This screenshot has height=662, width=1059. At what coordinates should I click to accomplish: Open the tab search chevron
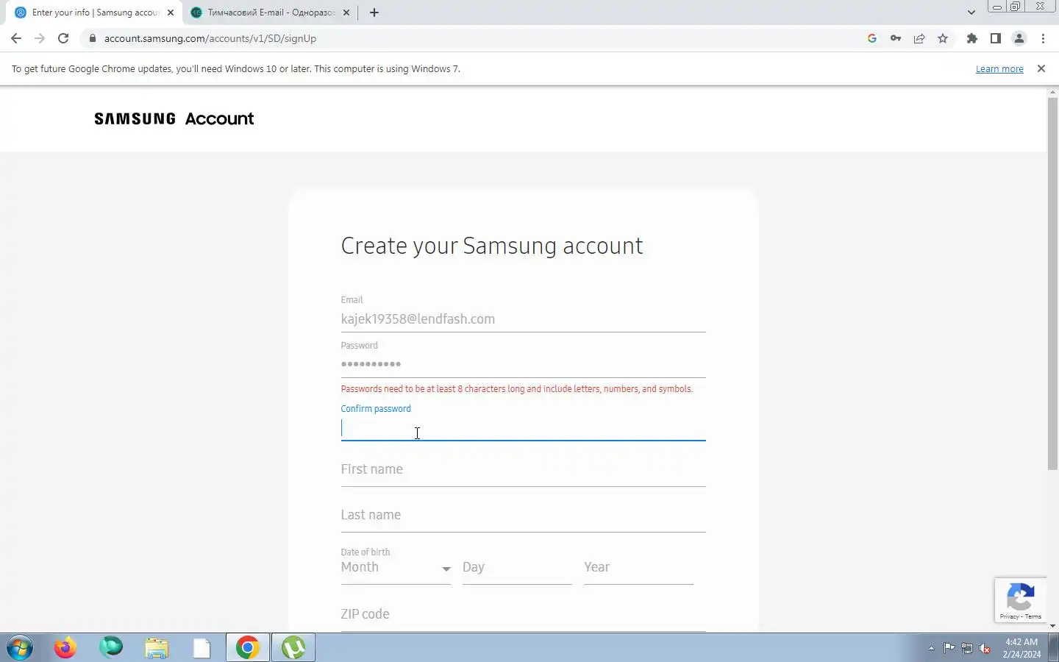[x=971, y=13]
